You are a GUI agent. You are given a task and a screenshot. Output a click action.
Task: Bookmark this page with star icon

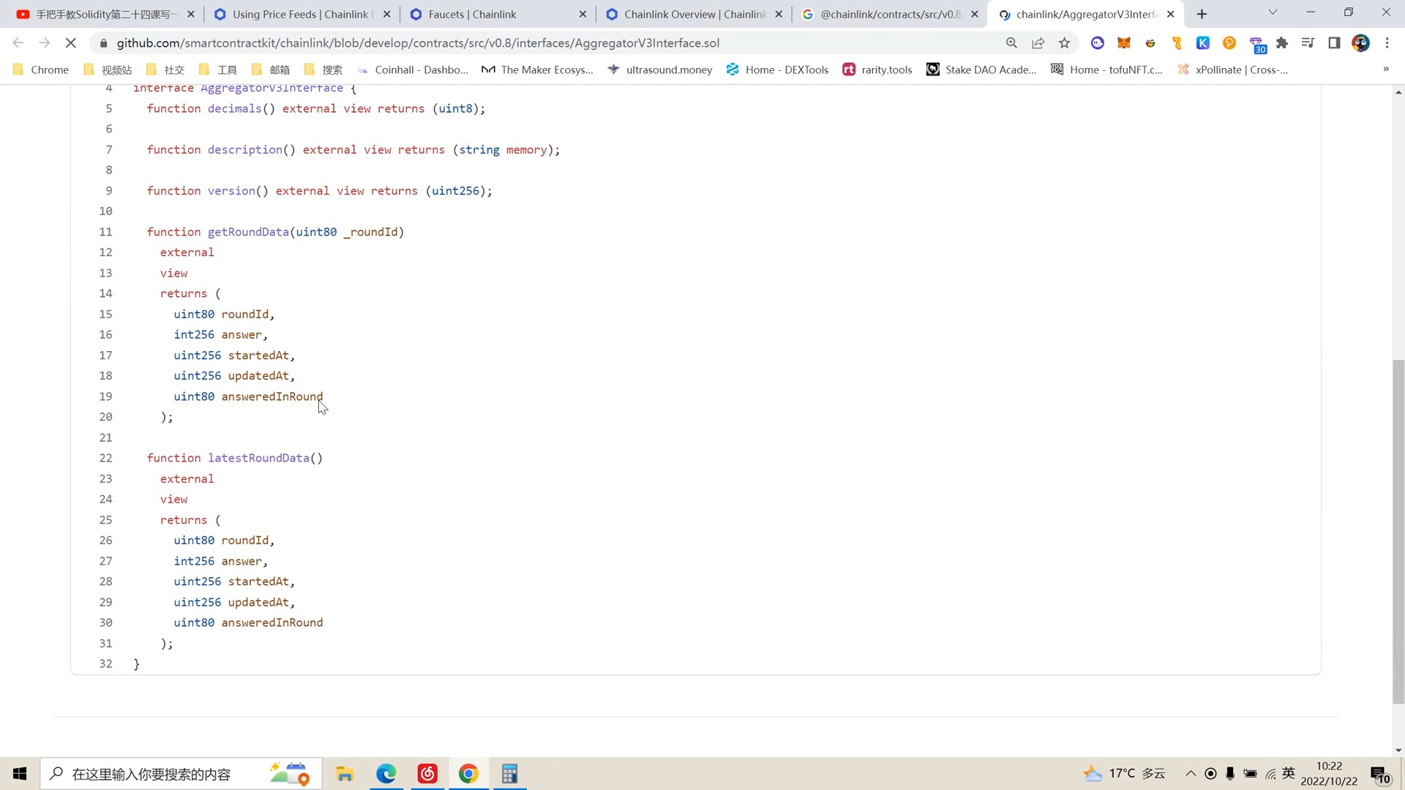tap(1065, 43)
